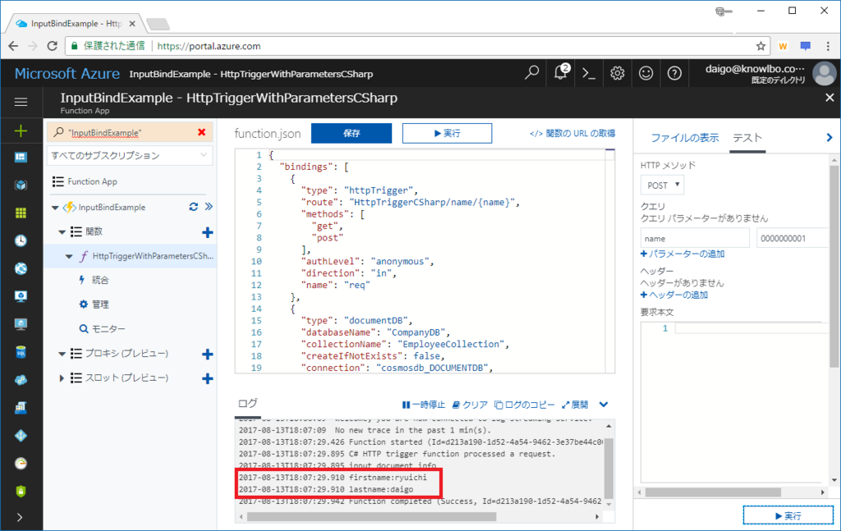Expand the sidebar with bottom chevron

(x=20, y=518)
